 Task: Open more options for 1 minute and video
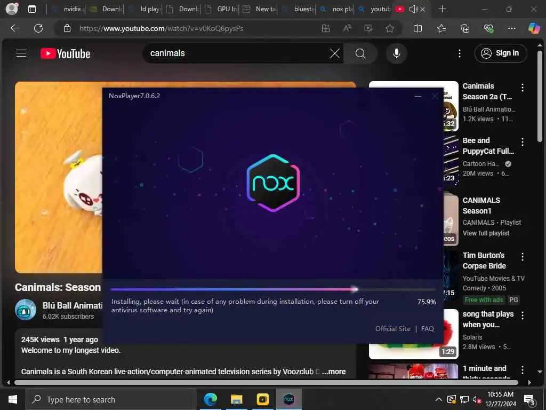(523, 369)
